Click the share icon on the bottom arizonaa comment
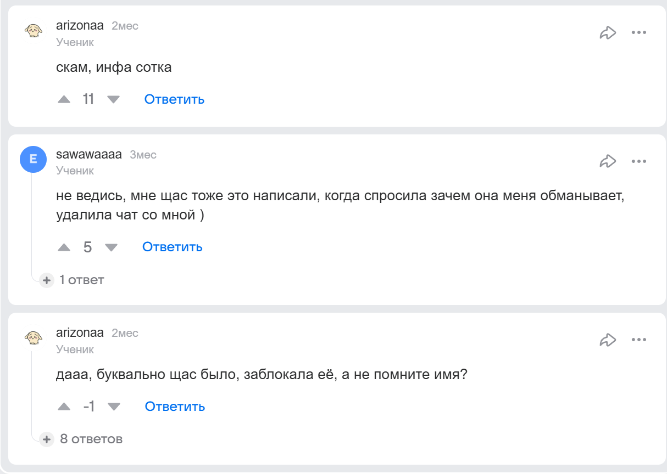The image size is (667, 474). coord(607,339)
